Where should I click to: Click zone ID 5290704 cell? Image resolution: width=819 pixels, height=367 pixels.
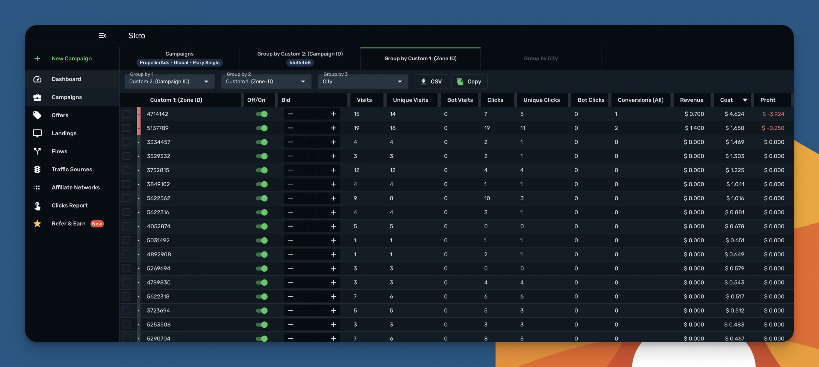pos(158,338)
